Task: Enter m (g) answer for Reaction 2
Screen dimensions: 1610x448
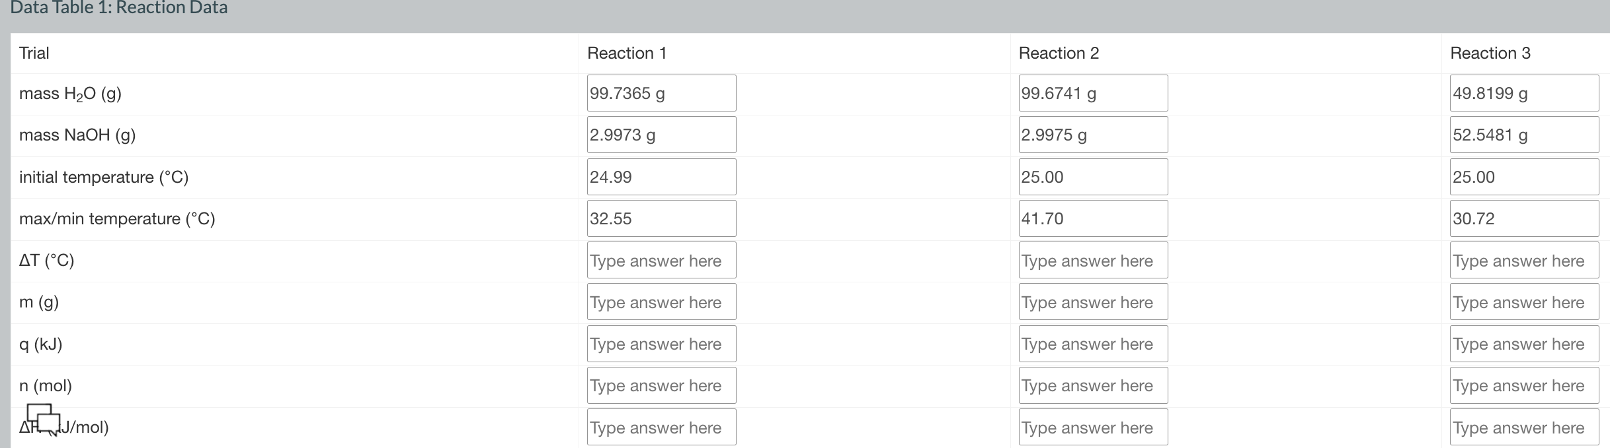Action: click(1092, 302)
